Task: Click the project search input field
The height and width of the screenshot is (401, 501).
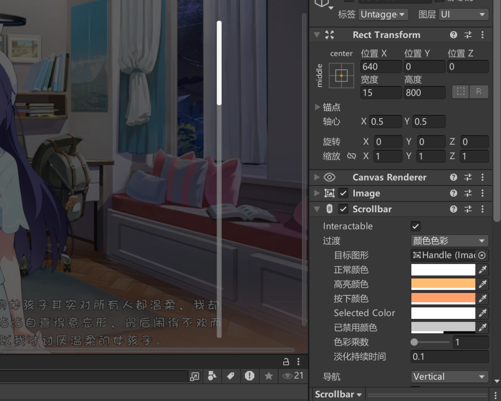Action: [x=94, y=376]
